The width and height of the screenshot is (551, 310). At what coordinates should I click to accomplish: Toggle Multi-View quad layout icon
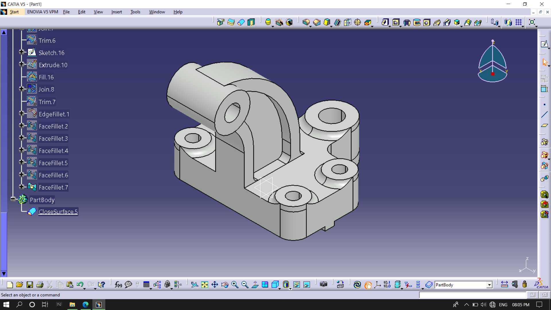tap(265, 284)
